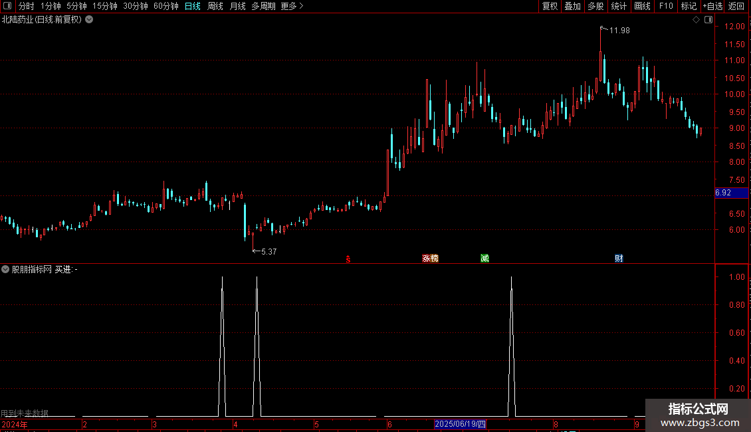Toggle the right panel icon in chart corner

pos(708,20)
